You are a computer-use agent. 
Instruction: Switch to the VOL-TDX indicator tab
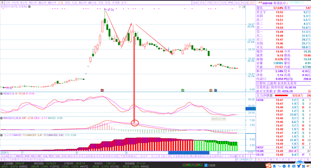click(x=48, y=156)
